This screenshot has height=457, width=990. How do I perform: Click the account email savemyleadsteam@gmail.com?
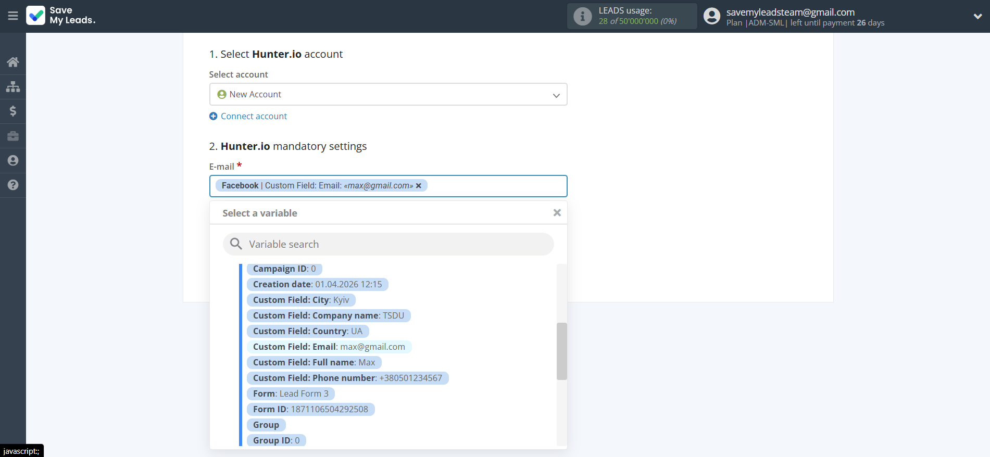[790, 12]
